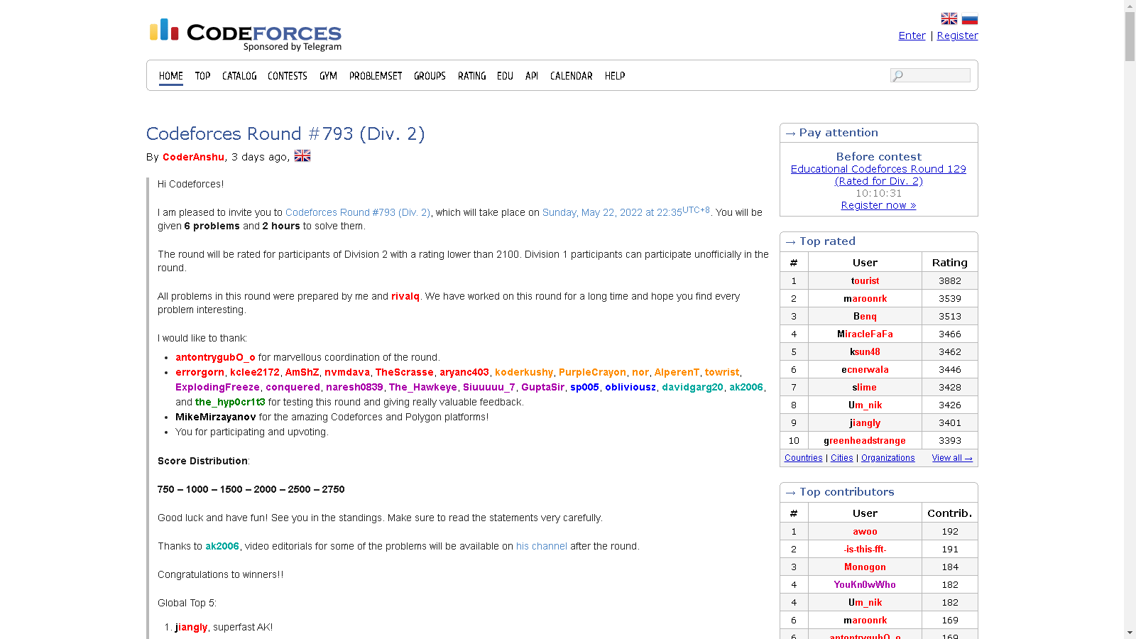1136x639 pixels.
Task: Click the search input field
Action: [930, 75]
